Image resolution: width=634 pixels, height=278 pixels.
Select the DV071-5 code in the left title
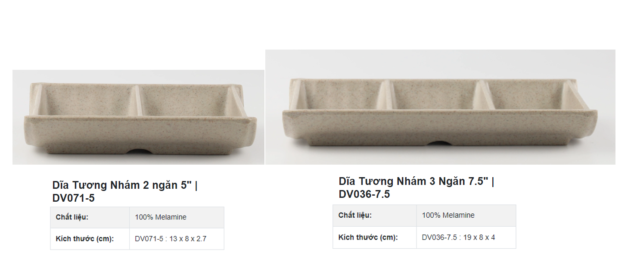coord(73,198)
